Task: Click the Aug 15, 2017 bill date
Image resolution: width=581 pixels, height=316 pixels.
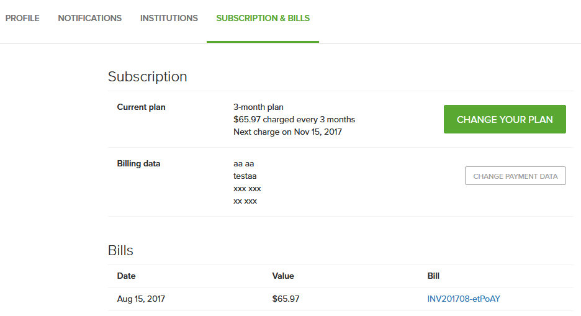Action: 141,299
